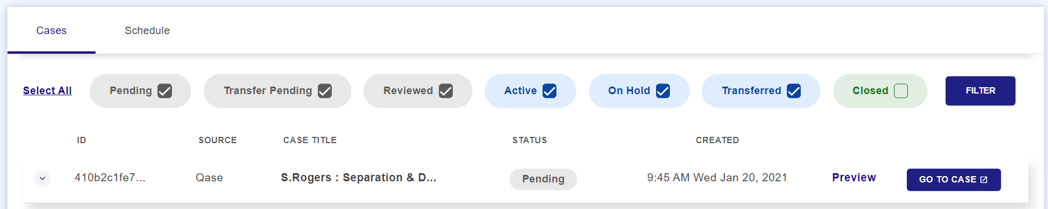Click the external-link icon in GO TO CASE
The height and width of the screenshot is (209, 1048).
pos(984,180)
